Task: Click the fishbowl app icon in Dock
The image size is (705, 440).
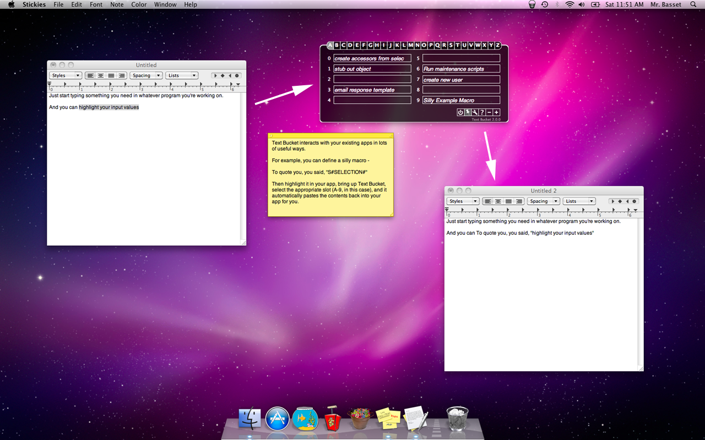Action: [305, 419]
